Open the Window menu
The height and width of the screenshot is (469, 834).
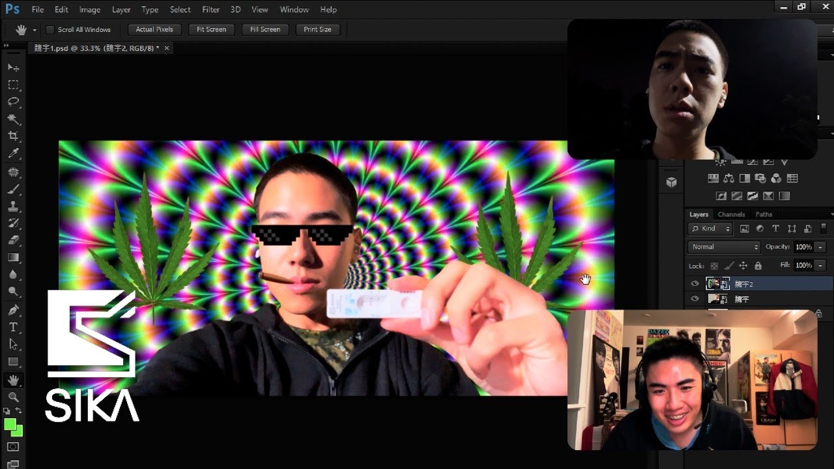[295, 10]
